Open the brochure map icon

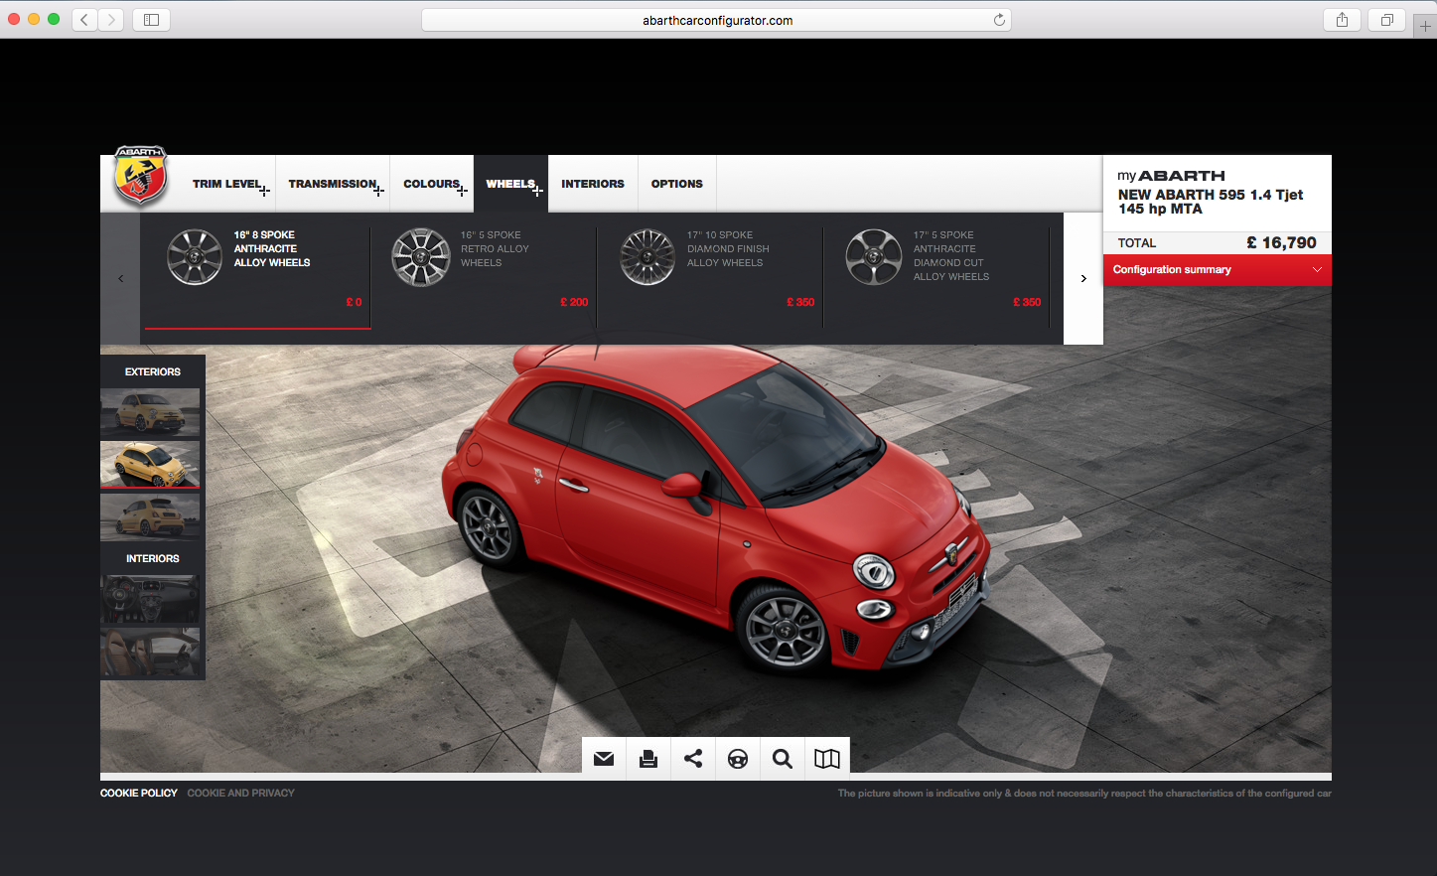[827, 759]
